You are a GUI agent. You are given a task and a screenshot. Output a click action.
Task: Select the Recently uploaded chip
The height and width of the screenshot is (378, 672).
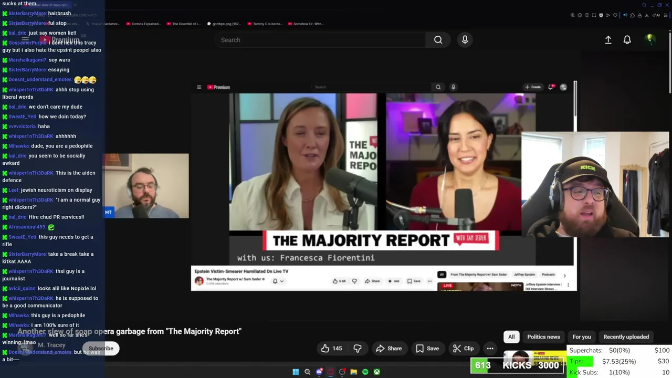[x=626, y=337]
